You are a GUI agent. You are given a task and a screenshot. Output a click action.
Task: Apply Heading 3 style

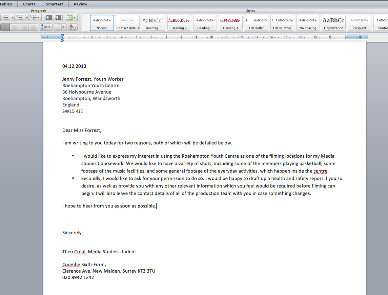point(205,23)
